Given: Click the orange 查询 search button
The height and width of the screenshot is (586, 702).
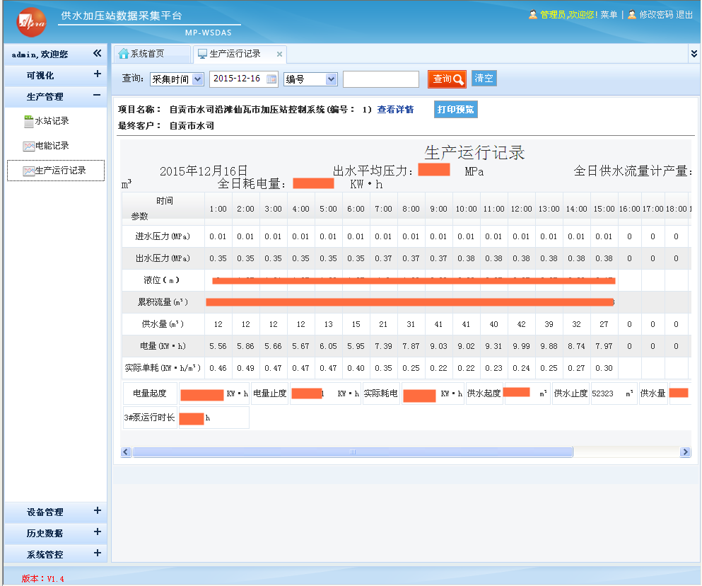Looking at the screenshot, I should [x=447, y=79].
